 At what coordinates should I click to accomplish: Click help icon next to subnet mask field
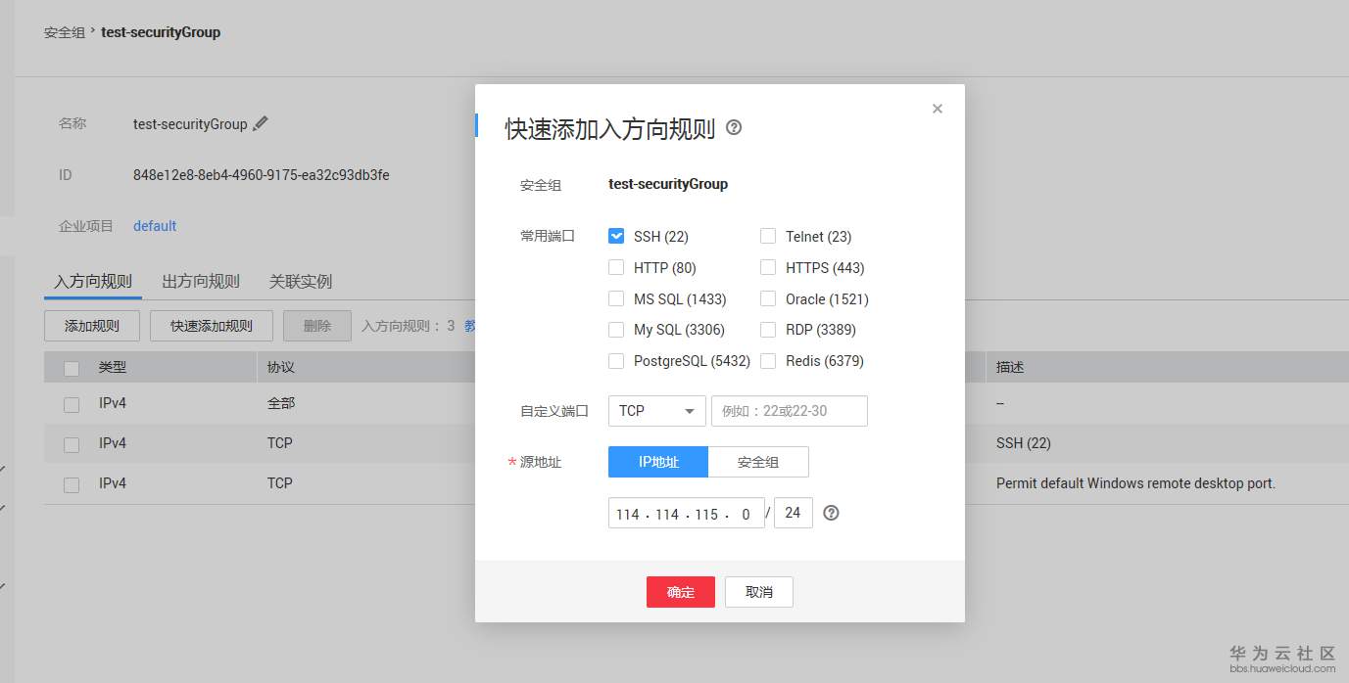[832, 513]
